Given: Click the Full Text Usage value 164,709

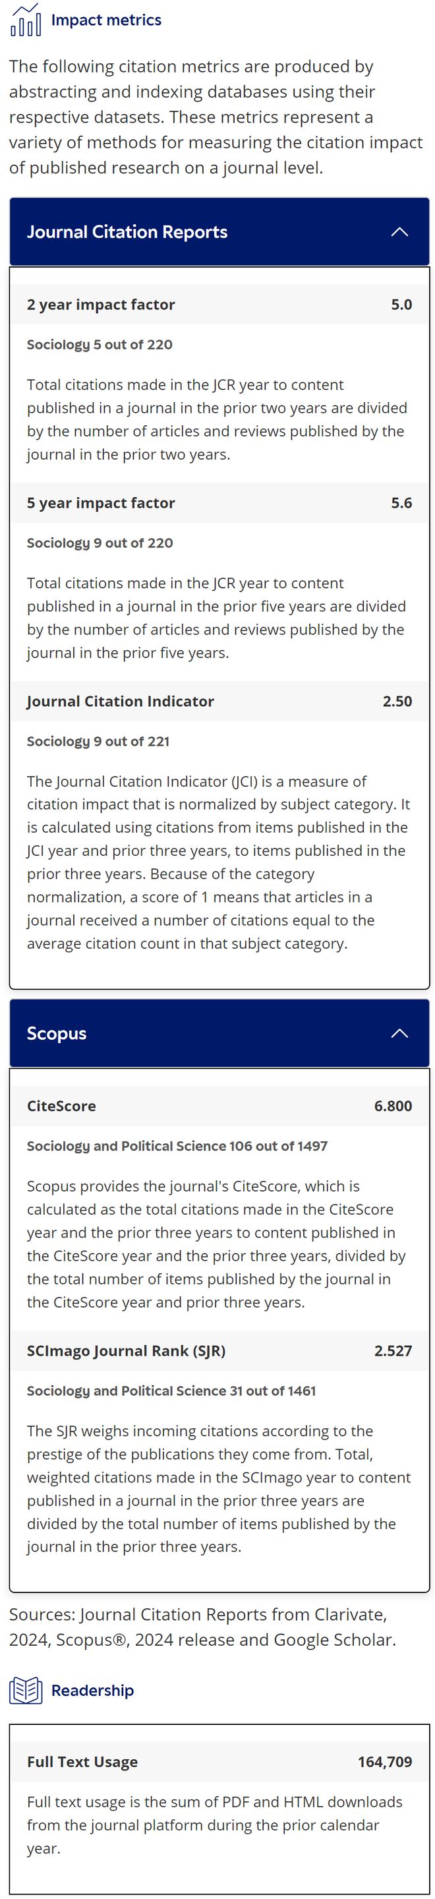Looking at the screenshot, I should pos(384,1763).
